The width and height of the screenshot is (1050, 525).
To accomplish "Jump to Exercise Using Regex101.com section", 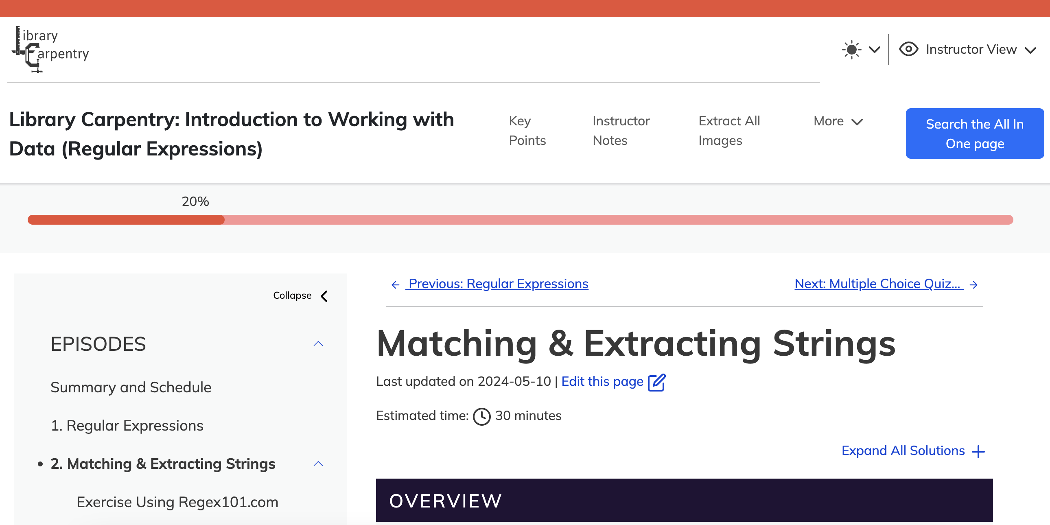I will point(177,502).
